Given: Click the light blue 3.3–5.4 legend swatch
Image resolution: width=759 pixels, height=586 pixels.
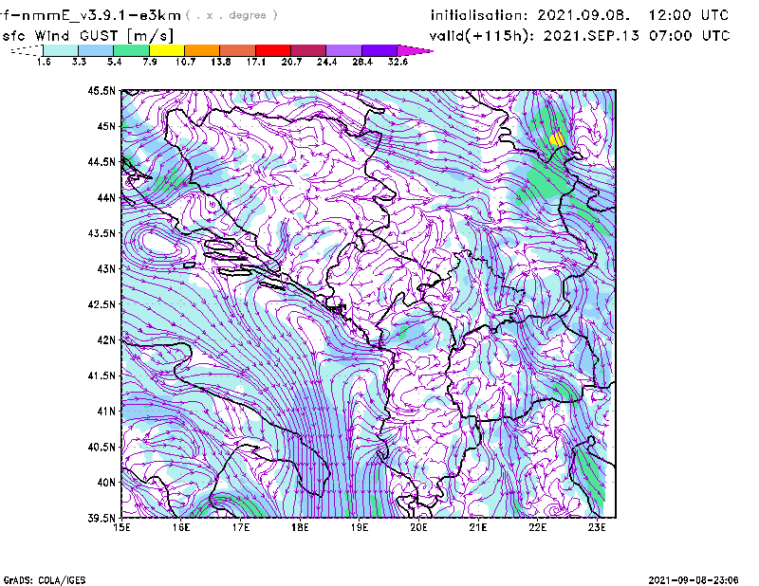Looking at the screenshot, I should (x=96, y=50).
